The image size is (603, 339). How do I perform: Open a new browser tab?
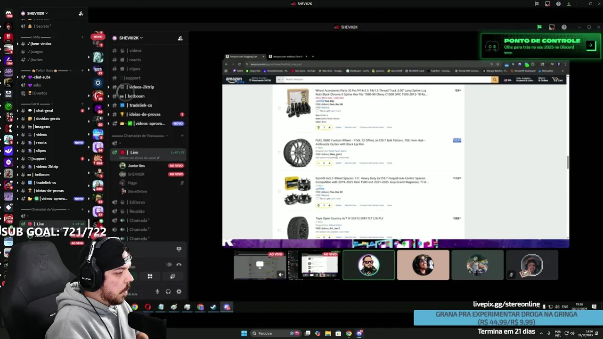tap(313, 56)
